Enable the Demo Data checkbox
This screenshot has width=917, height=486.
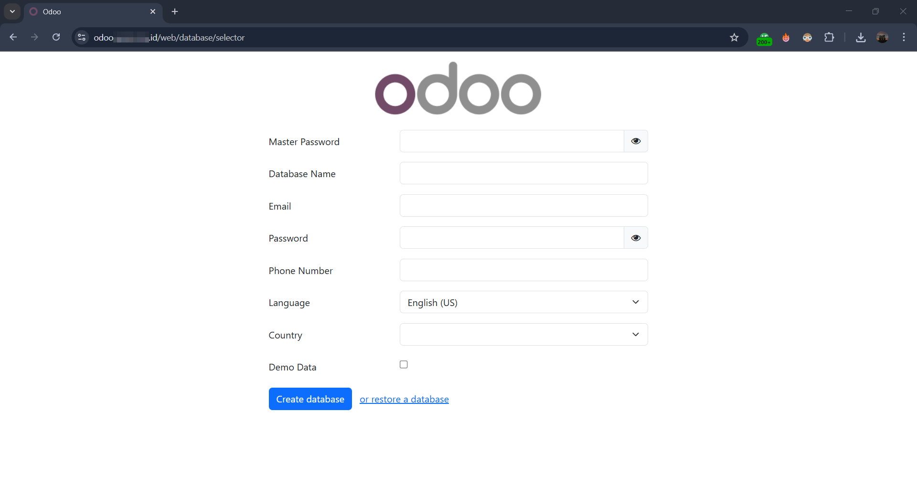(x=403, y=364)
